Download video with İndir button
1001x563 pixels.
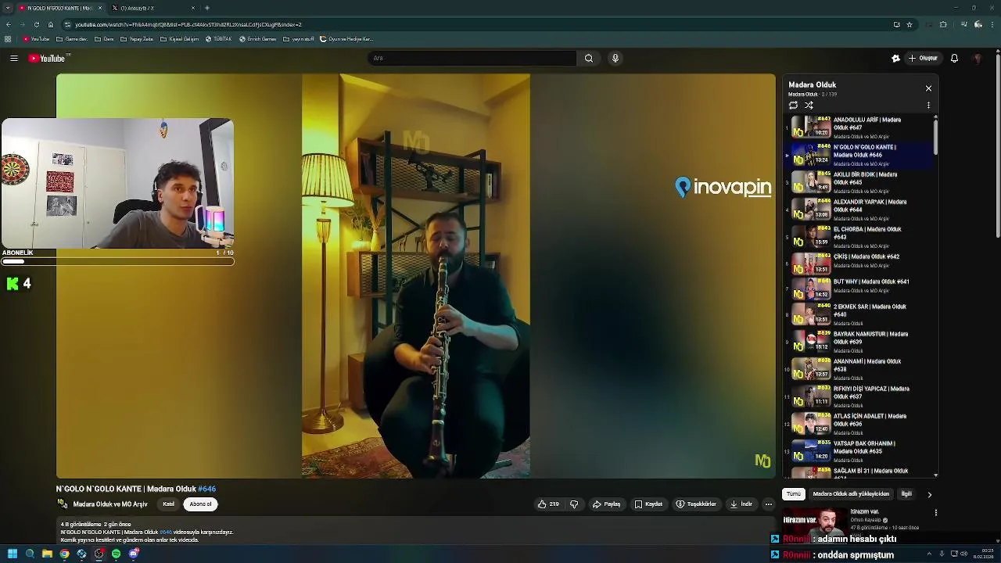pos(741,504)
